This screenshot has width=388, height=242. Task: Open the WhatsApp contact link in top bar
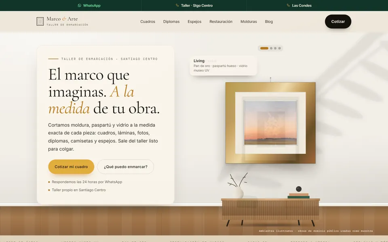89,5
